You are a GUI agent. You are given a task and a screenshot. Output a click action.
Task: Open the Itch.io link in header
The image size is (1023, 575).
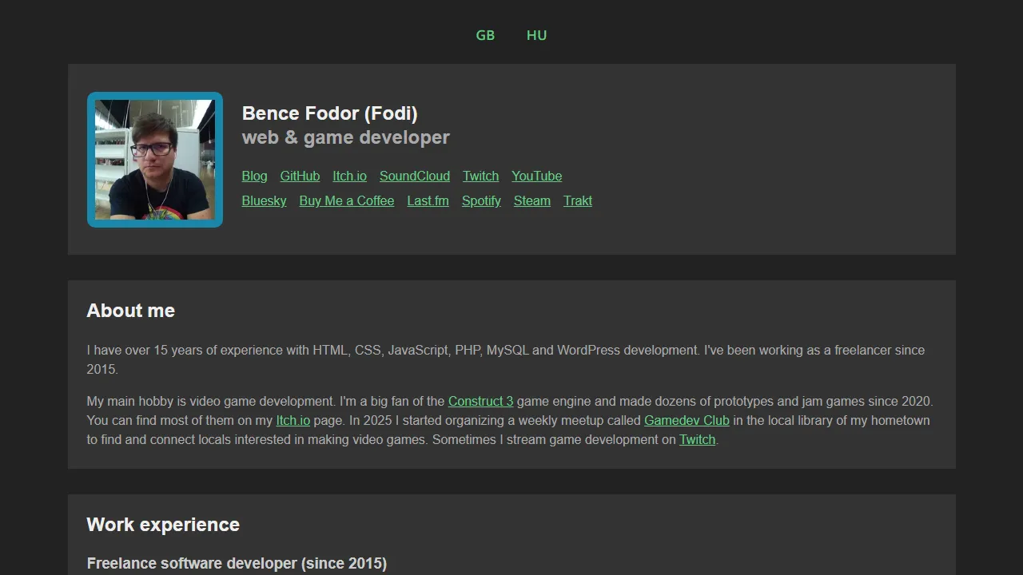pos(349,176)
